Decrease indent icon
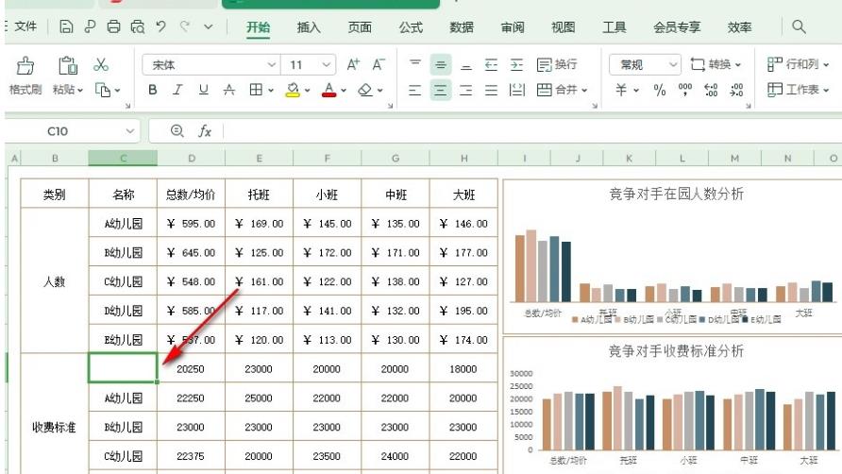The image size is (842, 474). pyautogui.click(x=492, y=65)
